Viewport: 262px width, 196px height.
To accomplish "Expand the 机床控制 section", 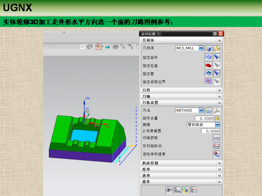I will (x=219, y=163).
